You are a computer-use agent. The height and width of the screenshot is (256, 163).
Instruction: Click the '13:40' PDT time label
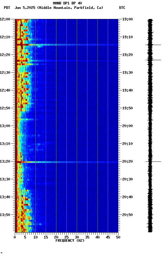tap(5, 197)
